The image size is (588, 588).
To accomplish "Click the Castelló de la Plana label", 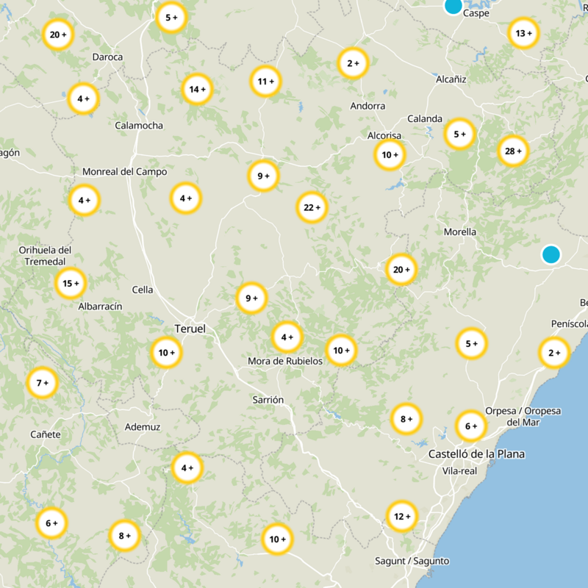I will coord(476,454).
